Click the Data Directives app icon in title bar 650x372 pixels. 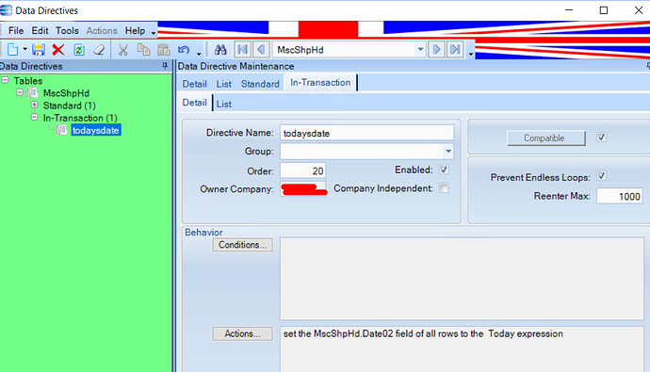tap(6, 10)
